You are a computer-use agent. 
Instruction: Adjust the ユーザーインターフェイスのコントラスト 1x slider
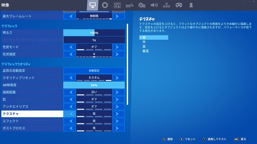94,40
